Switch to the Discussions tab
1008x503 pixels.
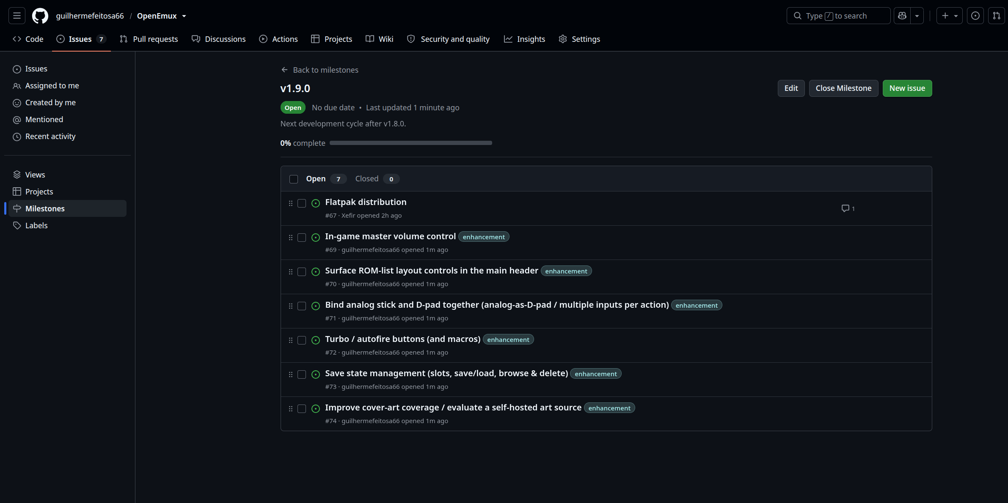tap(218, 39)
